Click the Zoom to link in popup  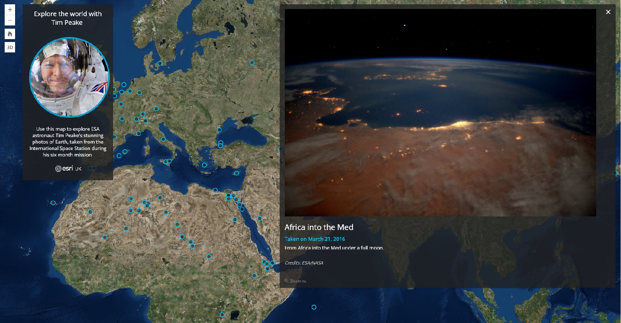pyautogui.click(x=296, y=281)
